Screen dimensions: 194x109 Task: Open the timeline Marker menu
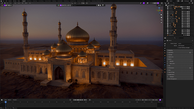pos(10,100)
